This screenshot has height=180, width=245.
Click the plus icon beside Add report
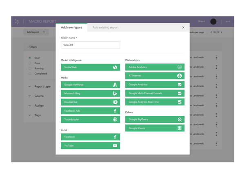coord(44,32)
